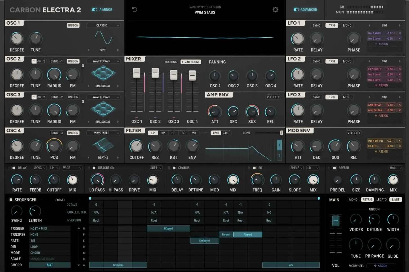
Task: Toggle the ADVANCED mode switch
Action: [296, 10]
